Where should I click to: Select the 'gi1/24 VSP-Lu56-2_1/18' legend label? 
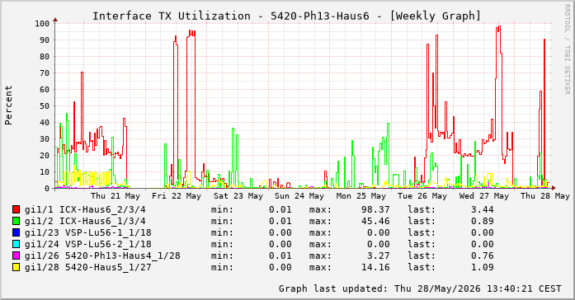coord(88,244)
